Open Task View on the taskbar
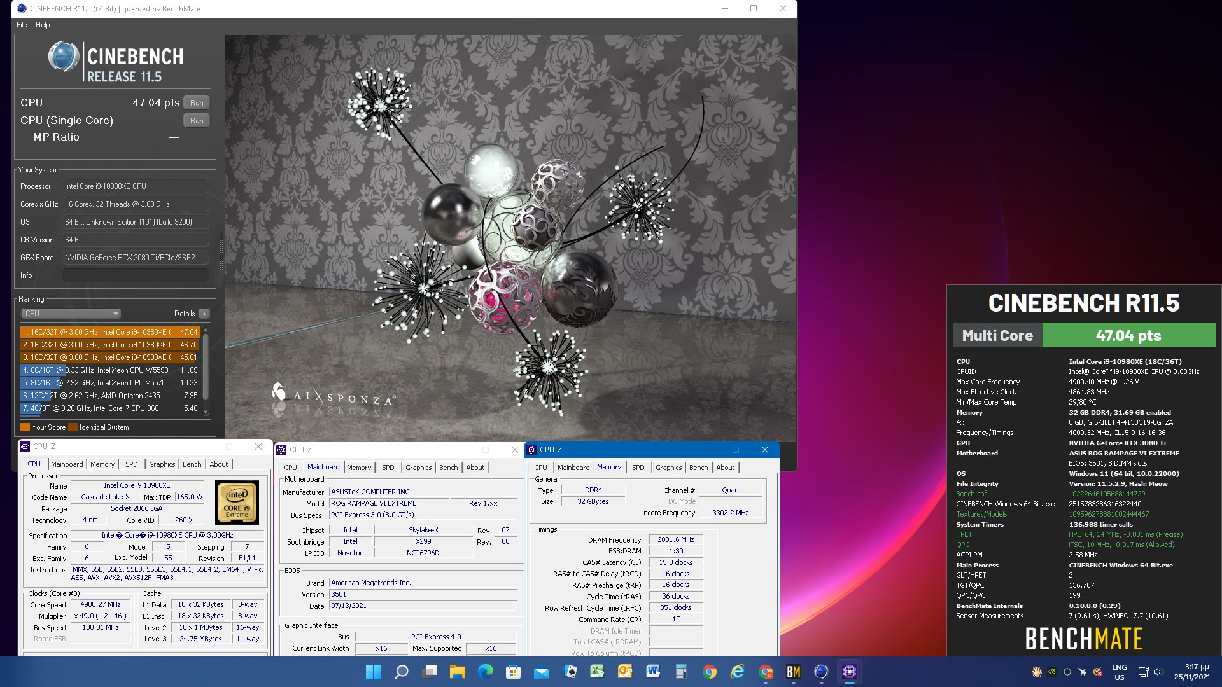Viewport: 1222px width, 687px height. coord(430,672)
